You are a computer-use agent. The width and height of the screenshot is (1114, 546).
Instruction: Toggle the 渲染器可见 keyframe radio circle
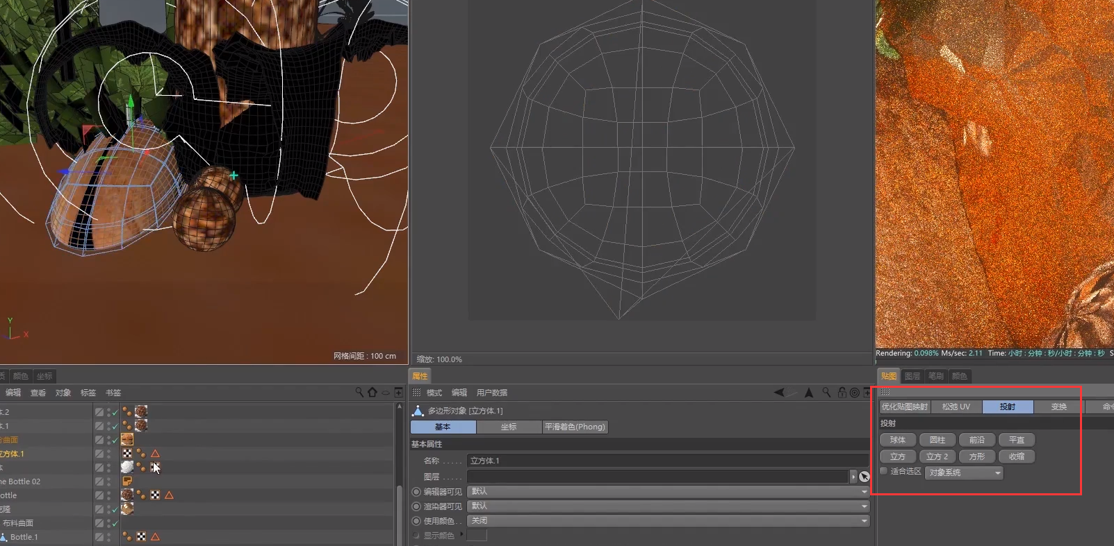point(416,506)
